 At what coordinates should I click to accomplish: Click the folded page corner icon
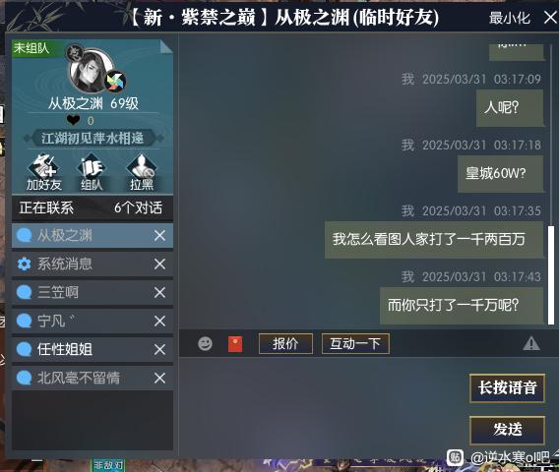(166, 46)
